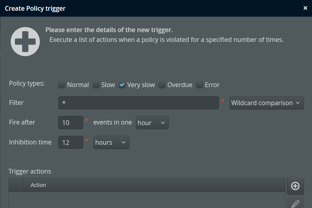312x208 pixels.
Task: Toggle the Error policy type checkbox
Action: click(x=199, y=85)
